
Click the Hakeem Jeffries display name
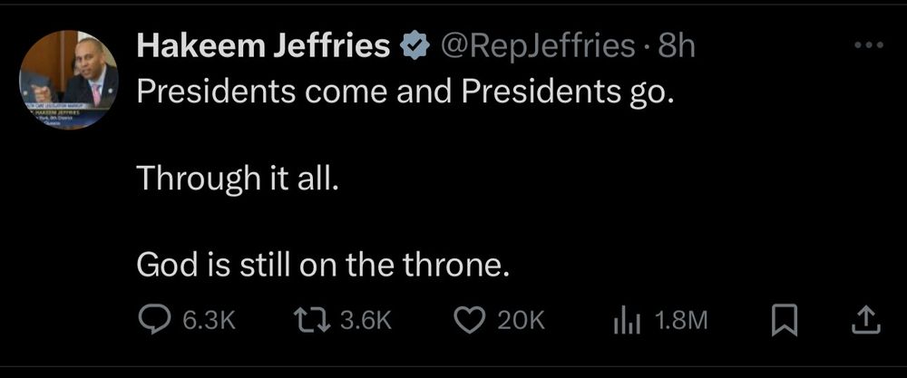[263, 44]
